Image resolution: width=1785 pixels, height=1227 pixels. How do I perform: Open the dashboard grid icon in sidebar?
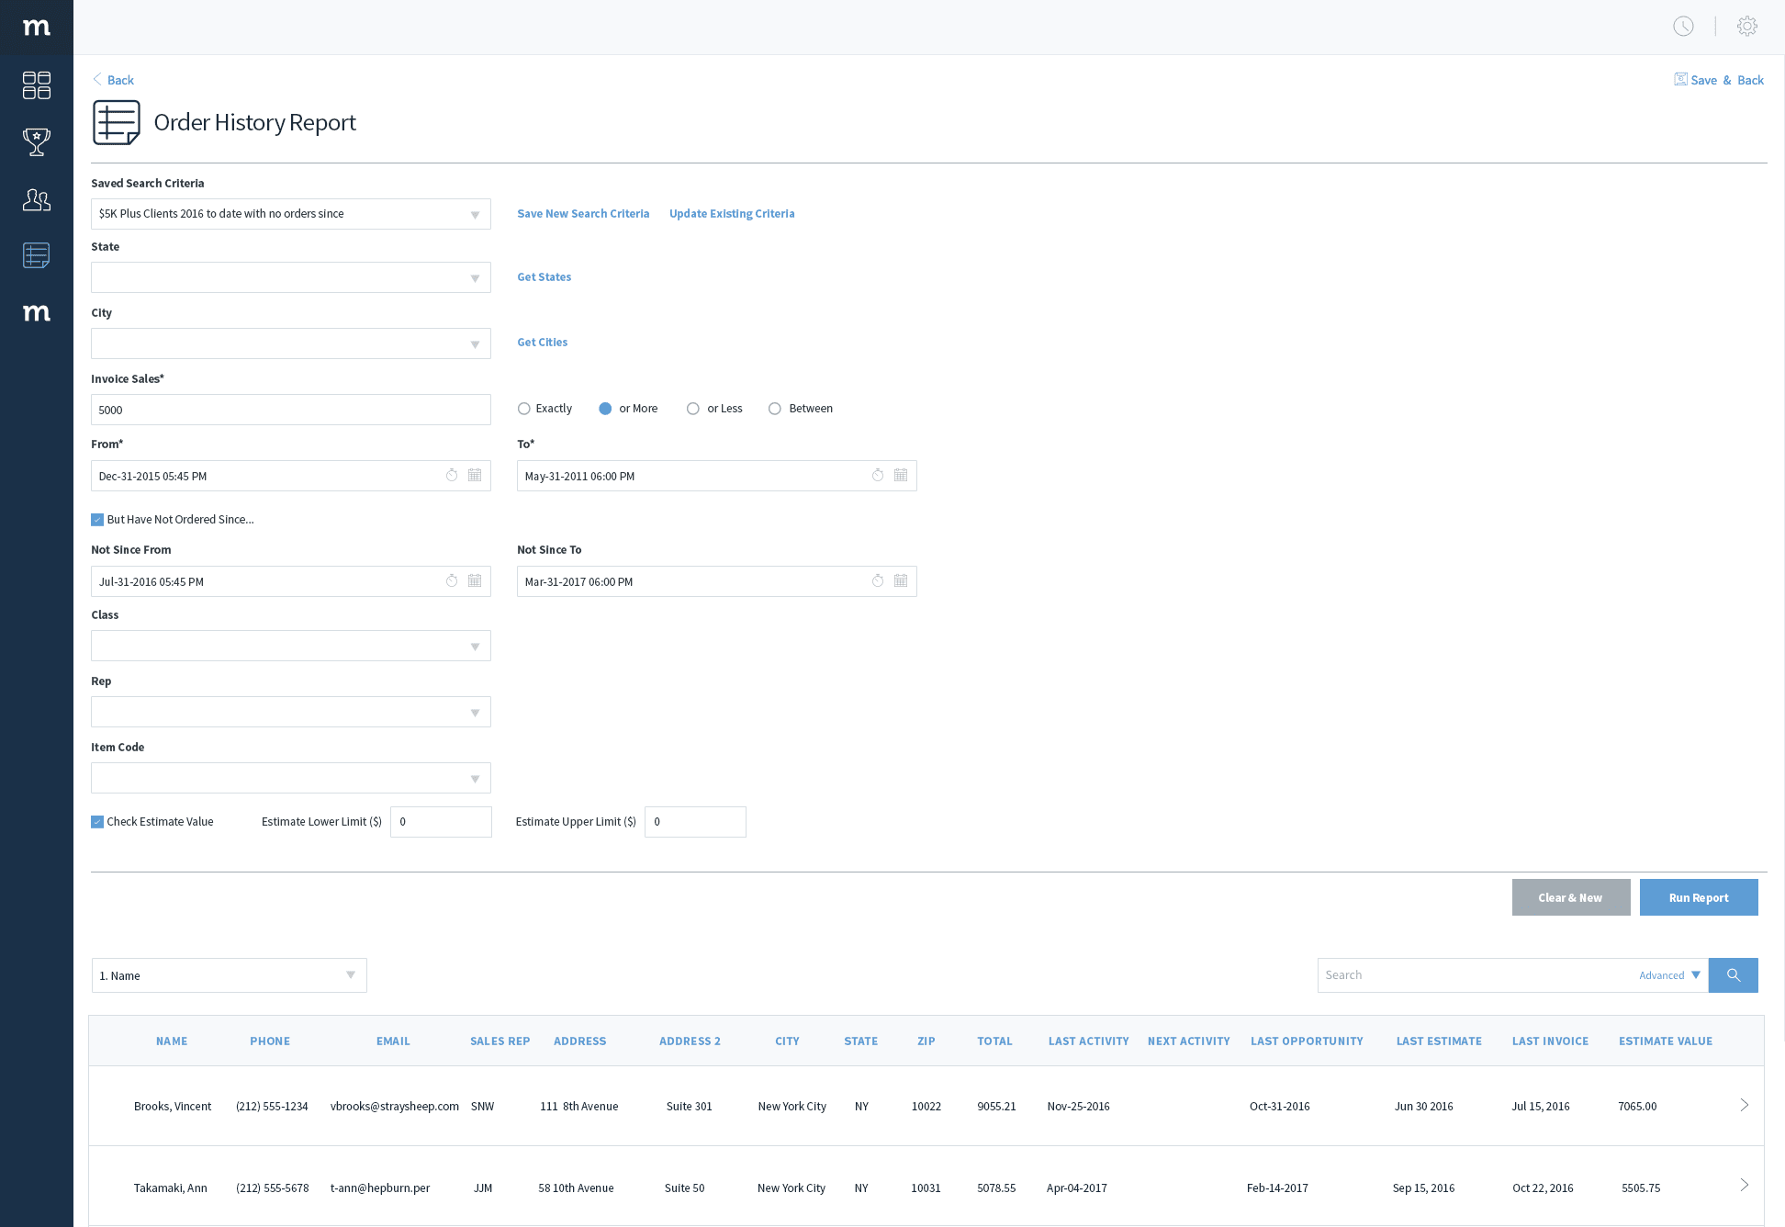coord(36,84)
